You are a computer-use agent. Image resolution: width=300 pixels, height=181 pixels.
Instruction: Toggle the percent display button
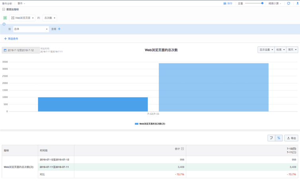coord(279,138)
